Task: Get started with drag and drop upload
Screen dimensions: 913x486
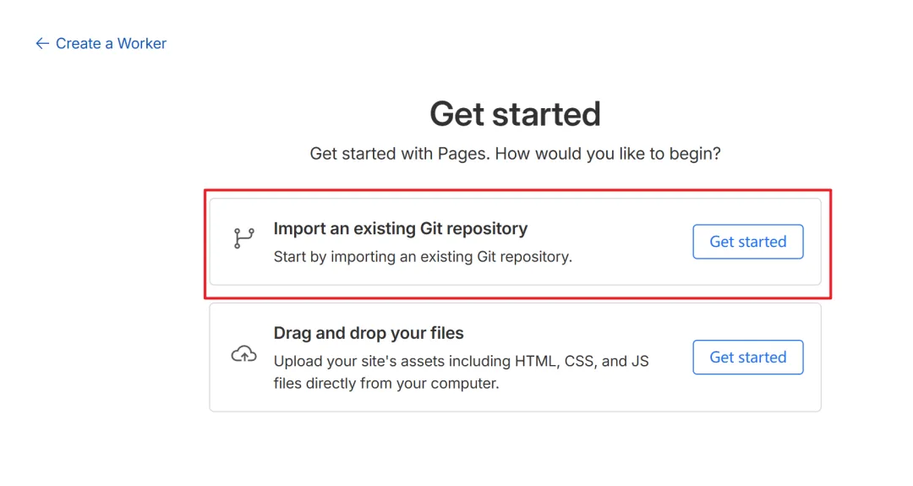Action: point(747,358)
